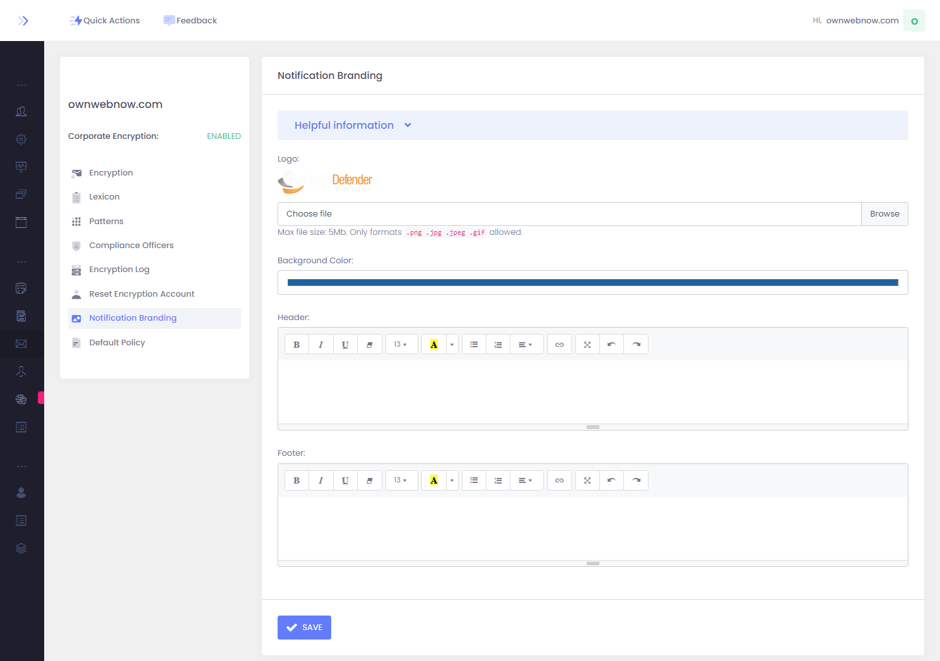The width and height of the screenshot is (940, 661).
Task: Insert a link in the Header editor
Action: 560,345
